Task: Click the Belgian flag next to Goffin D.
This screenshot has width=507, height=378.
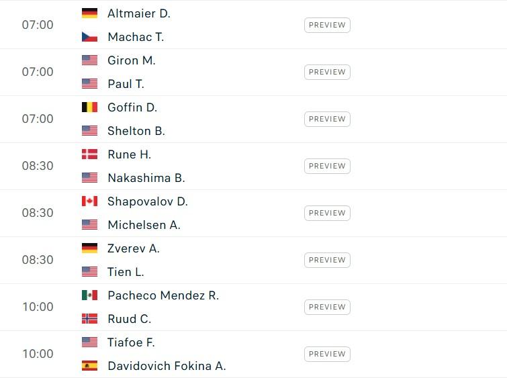Action: [89, 107]
